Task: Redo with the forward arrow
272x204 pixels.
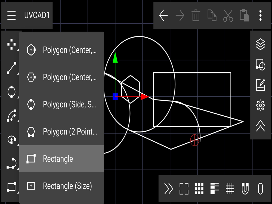Action: click(x=180, y=16)
